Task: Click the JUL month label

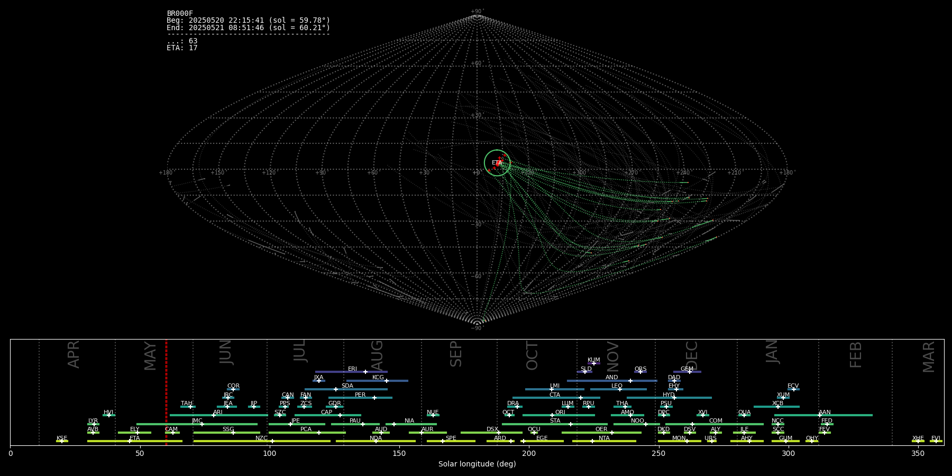Action: coord(300,351)
